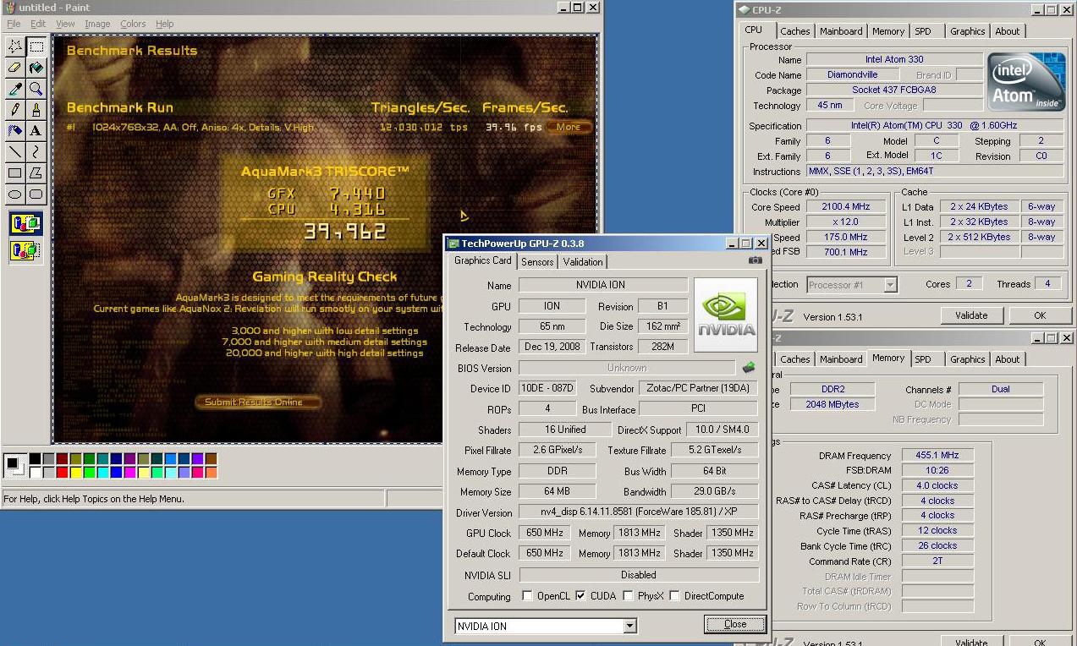Click the DRAM Frequency value 455.1 MHz
This screenshot has height=646, width=1077.
click(937, 455)
